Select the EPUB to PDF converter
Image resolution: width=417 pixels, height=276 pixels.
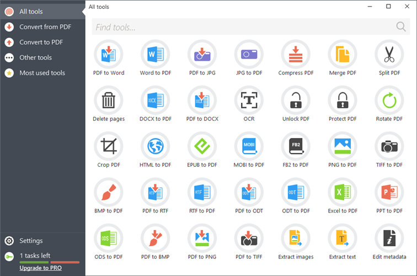[x=202, y=146]
